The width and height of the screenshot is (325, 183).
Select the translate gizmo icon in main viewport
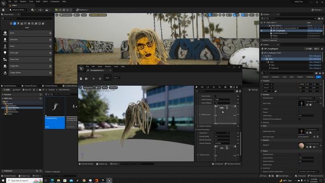click(x=210, y=15)
